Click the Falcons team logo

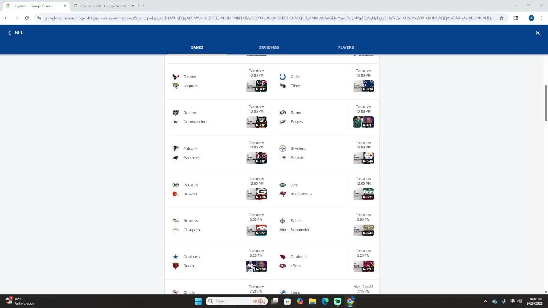pos(176,148)
